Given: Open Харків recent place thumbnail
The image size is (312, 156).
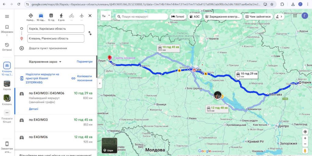Looking at the screenshot, I should click(7, 85).
